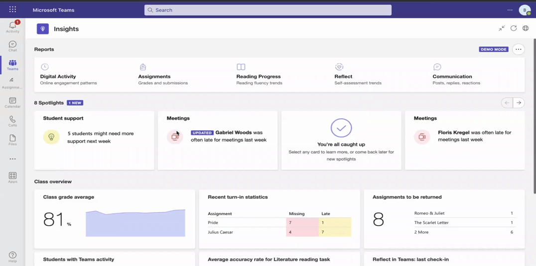The width and height of the screenshot is (536, 266).
Task: Refresh the Insights tab
Action: 514,28
